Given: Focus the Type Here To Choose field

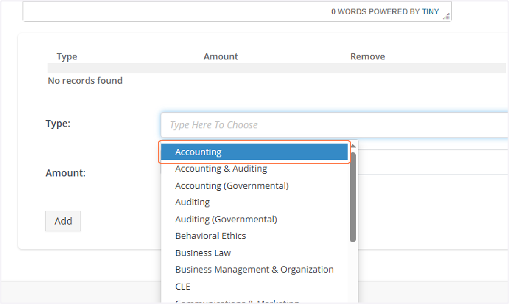Looking at the screenshot, I should coord(335,125).
